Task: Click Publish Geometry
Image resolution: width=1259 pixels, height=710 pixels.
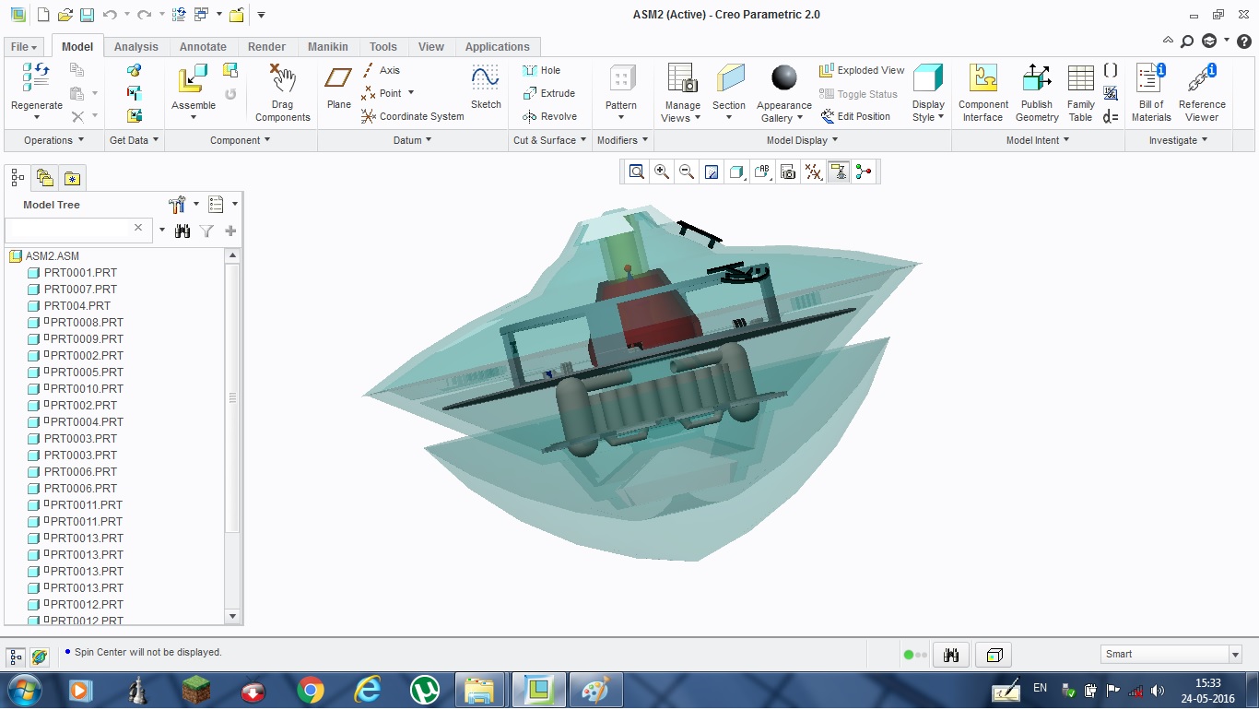Action: tap(1037, 92)
